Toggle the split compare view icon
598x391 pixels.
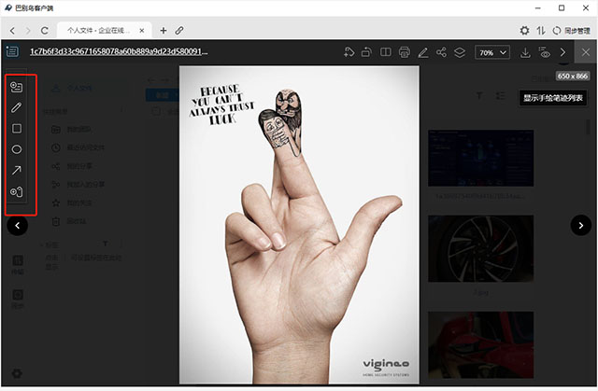386,52
